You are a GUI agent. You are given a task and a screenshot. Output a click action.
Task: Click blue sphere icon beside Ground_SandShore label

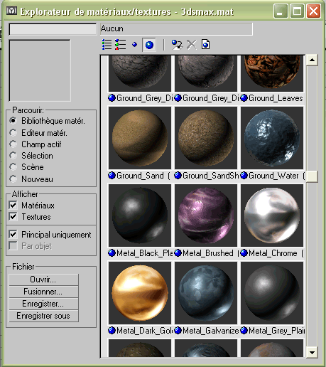[178, 176]
